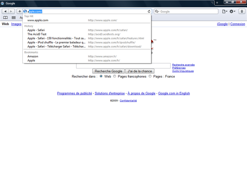Open Recherche avancée link
This screenshot has height=185, width=247.
[183, 65]
